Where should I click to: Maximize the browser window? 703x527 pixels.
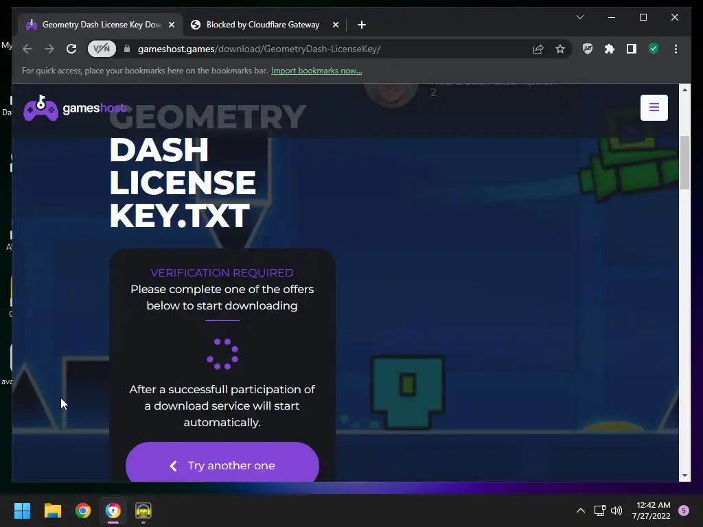pos(643,17)
